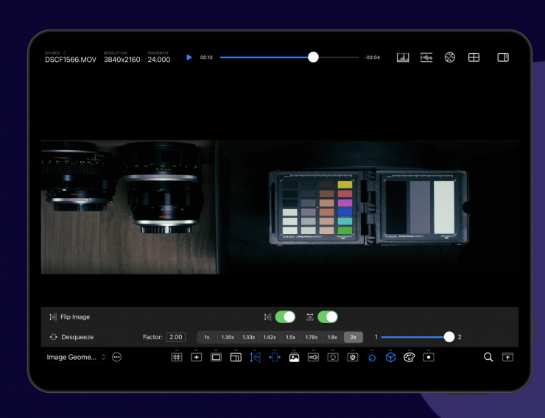This screenshot has height=418, width=545.
Task: Open search with the magnifier icon
Action: (488, 357)
